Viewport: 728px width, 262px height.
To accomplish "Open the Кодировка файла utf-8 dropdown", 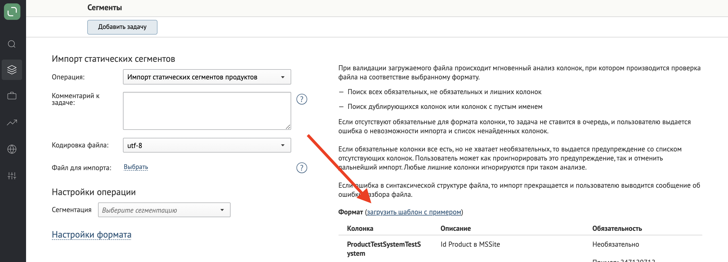I will click(x=207, y=145).
